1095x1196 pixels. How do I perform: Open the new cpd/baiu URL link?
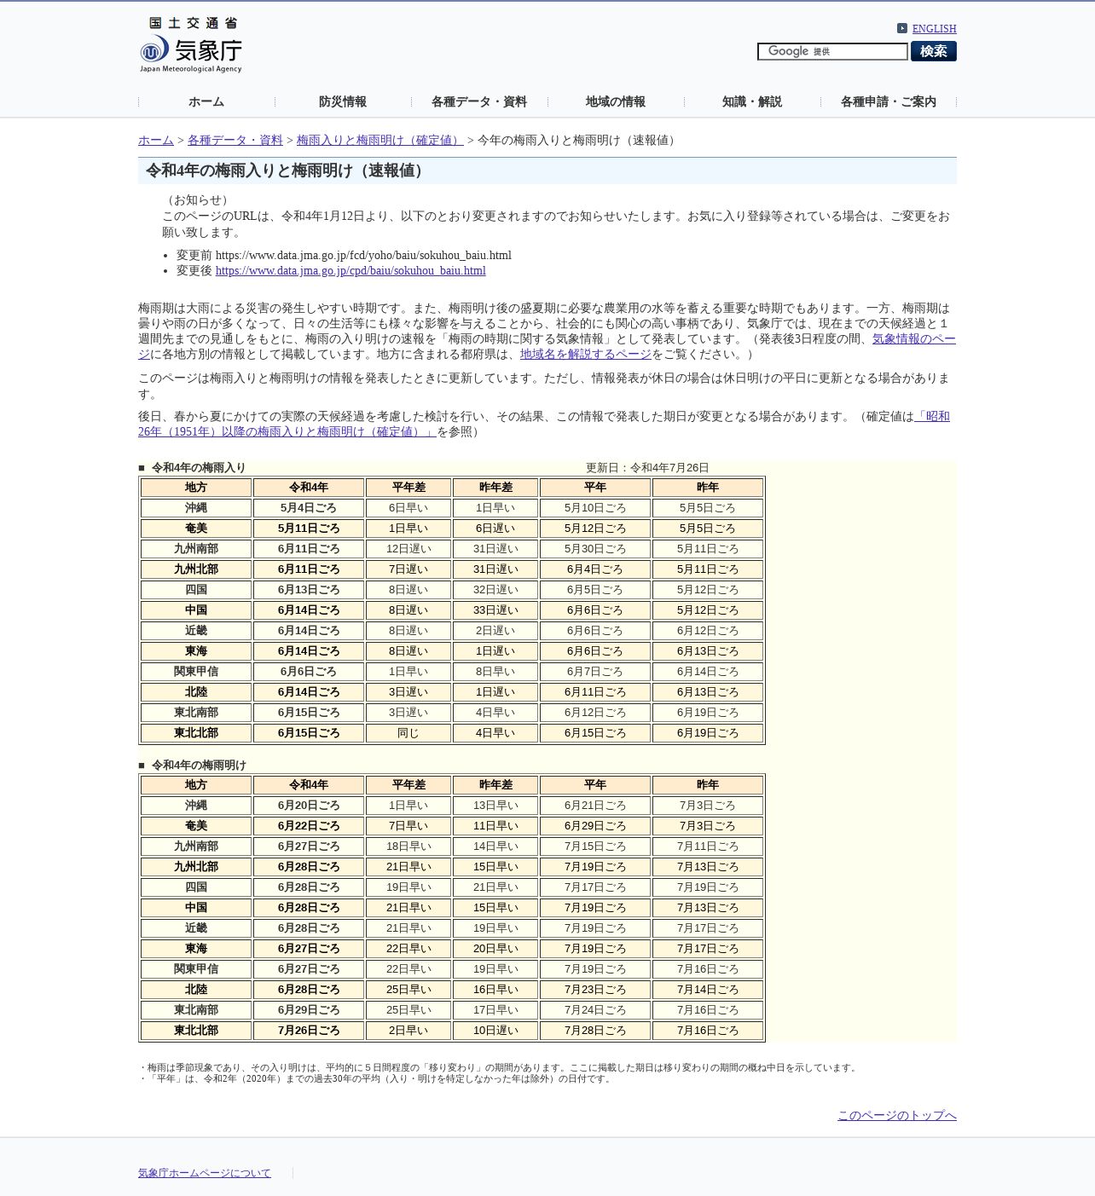(351, 270)
